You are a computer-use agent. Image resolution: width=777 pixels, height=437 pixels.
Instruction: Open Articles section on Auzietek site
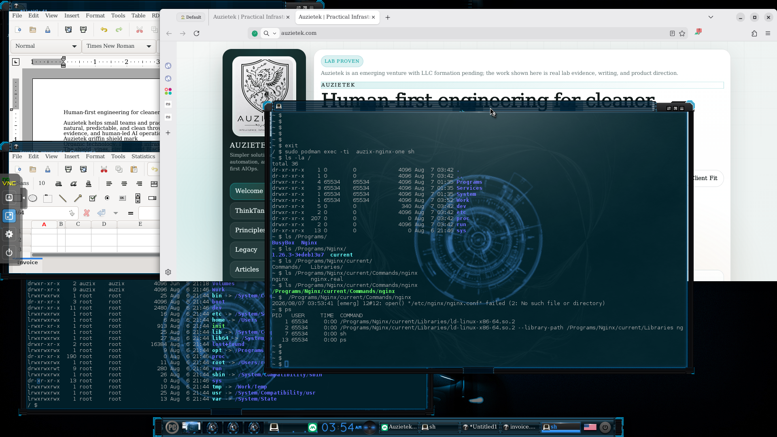(247, 269)
